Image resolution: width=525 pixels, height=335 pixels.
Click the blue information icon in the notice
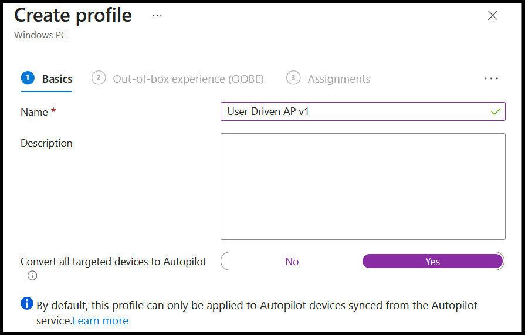click(27, 303)
